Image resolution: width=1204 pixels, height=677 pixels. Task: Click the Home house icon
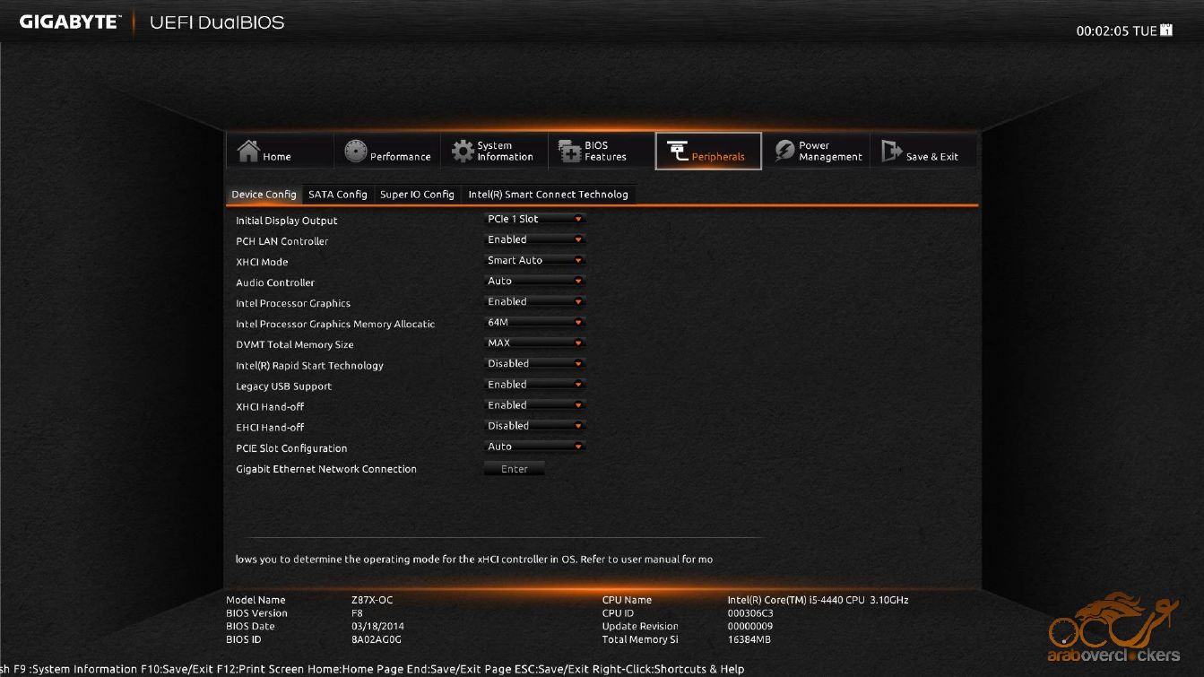point(248,152)
